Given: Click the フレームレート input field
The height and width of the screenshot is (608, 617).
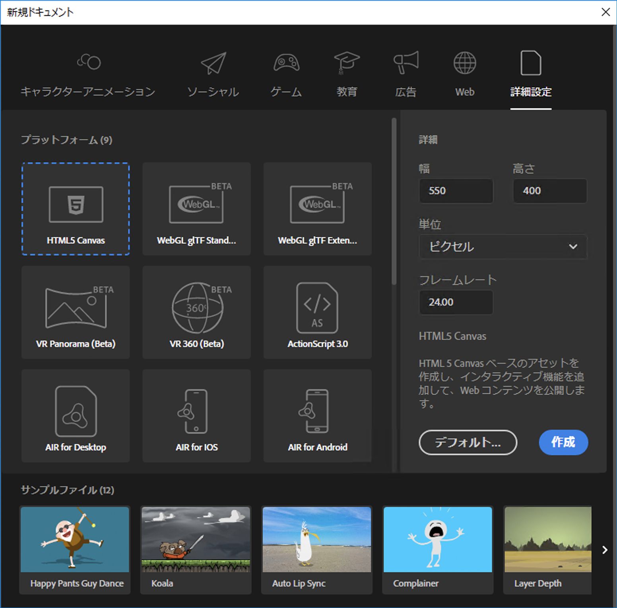Looking at the screenshot, I should (x=456, y=302).
